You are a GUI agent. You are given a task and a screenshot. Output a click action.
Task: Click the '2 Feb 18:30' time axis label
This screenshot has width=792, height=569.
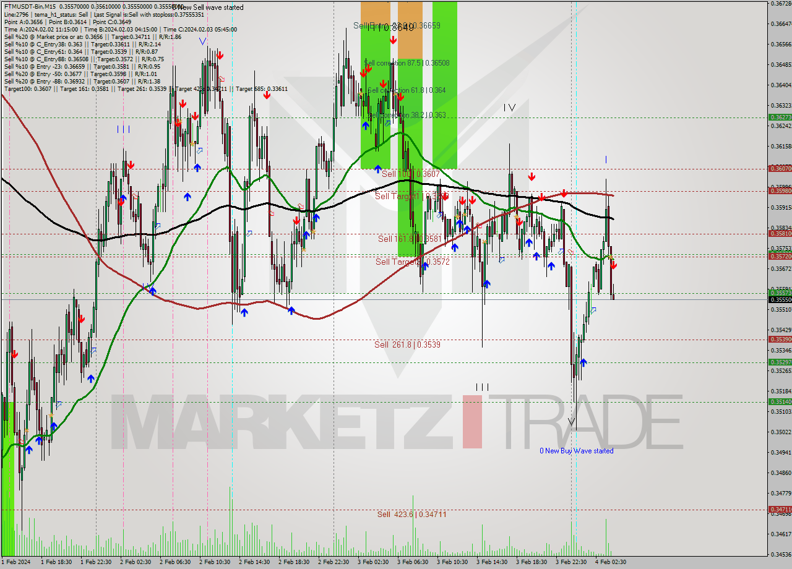[293, 562]
